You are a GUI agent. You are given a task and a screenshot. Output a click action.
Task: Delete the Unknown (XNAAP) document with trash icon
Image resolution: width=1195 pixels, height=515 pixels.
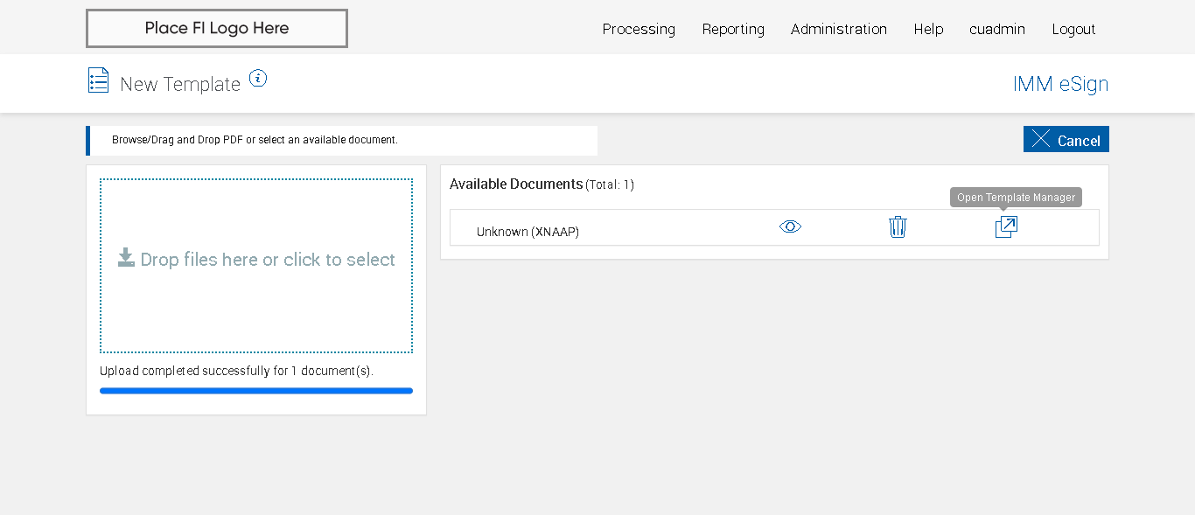898,227
